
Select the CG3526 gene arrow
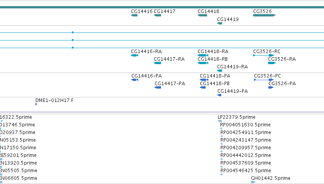tap(264, 15)
